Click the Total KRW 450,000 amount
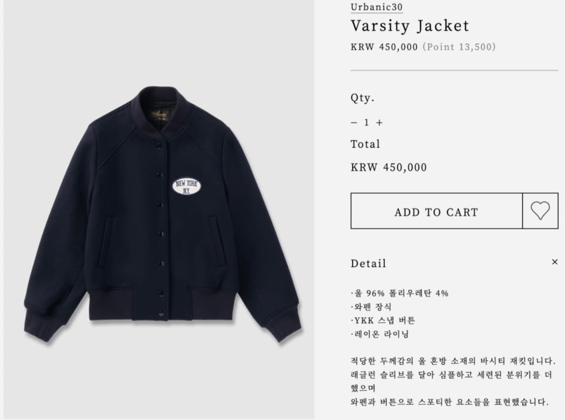The image size is (565, 420). (389, 167)
